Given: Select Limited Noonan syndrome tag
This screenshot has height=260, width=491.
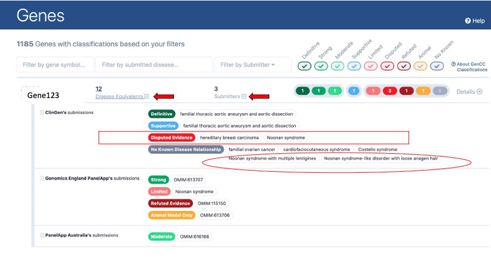Looking at the screenshot, I should [x=194, y=192].
